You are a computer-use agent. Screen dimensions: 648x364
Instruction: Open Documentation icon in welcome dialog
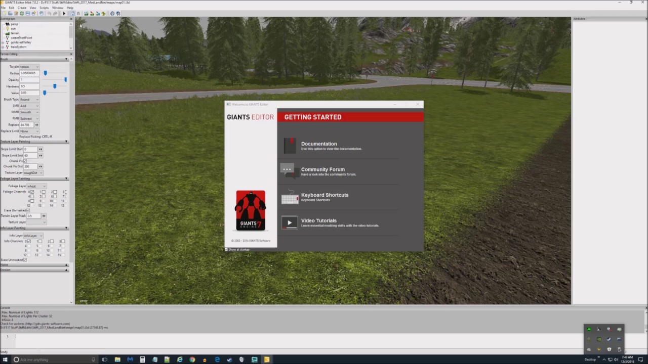click(x=290, y=146)
